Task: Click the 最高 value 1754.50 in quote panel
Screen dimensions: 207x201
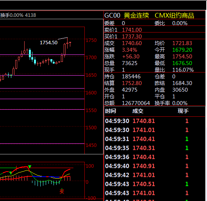Action: point(182,56)
